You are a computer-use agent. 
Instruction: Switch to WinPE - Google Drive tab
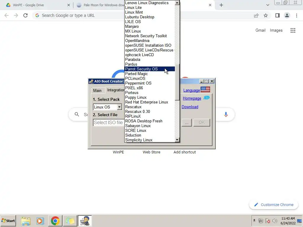point(37,5)
